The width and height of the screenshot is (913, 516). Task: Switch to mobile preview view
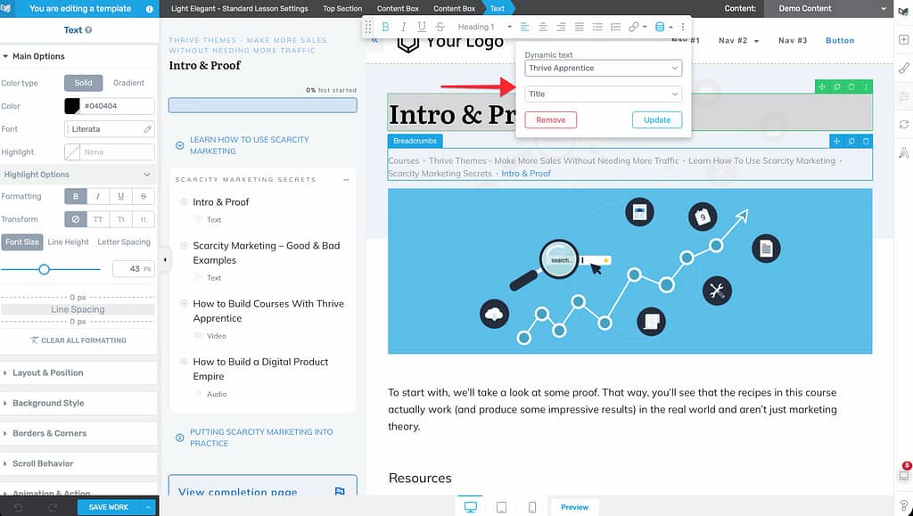[532, 507]
